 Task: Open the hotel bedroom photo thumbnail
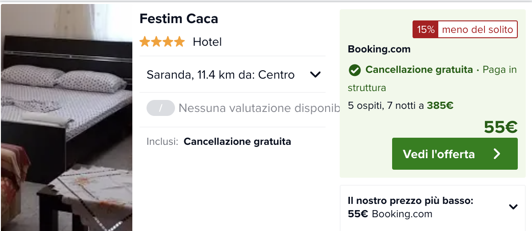click(x=67, y=117)
